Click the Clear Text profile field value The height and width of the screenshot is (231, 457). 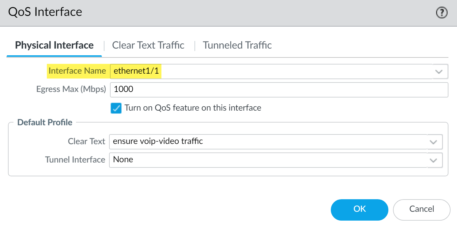[x=268, y=141]
